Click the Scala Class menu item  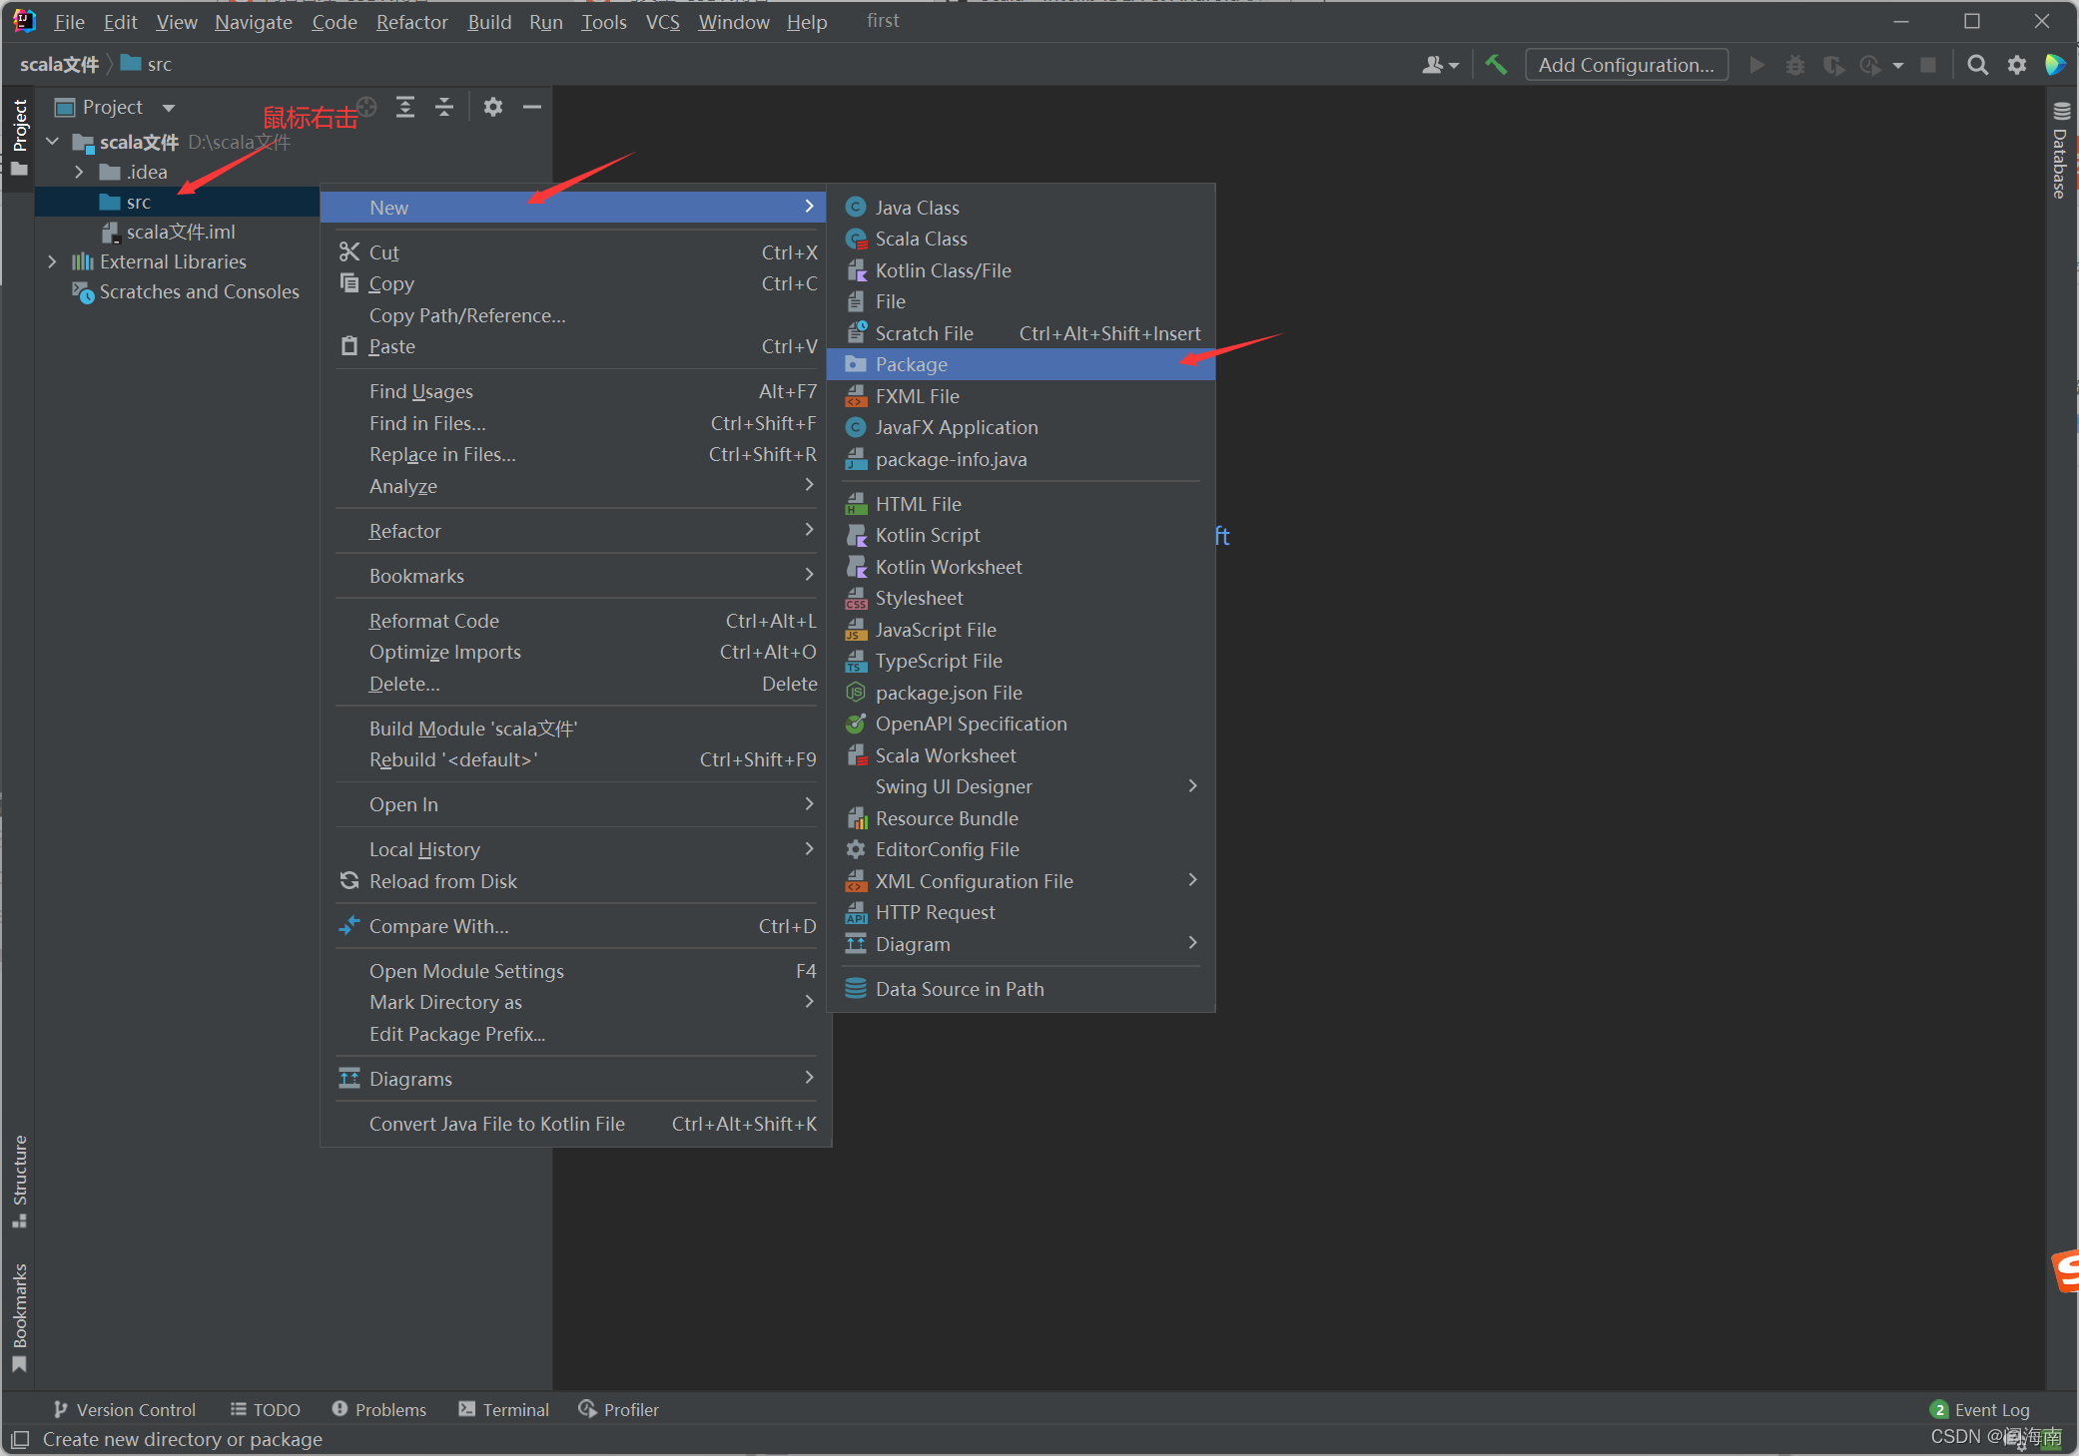coord(921,239)
